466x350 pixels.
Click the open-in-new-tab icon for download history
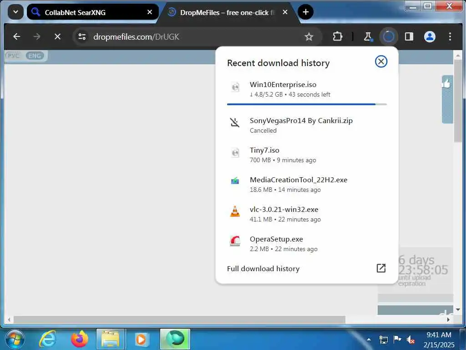[x=381, y=268]
